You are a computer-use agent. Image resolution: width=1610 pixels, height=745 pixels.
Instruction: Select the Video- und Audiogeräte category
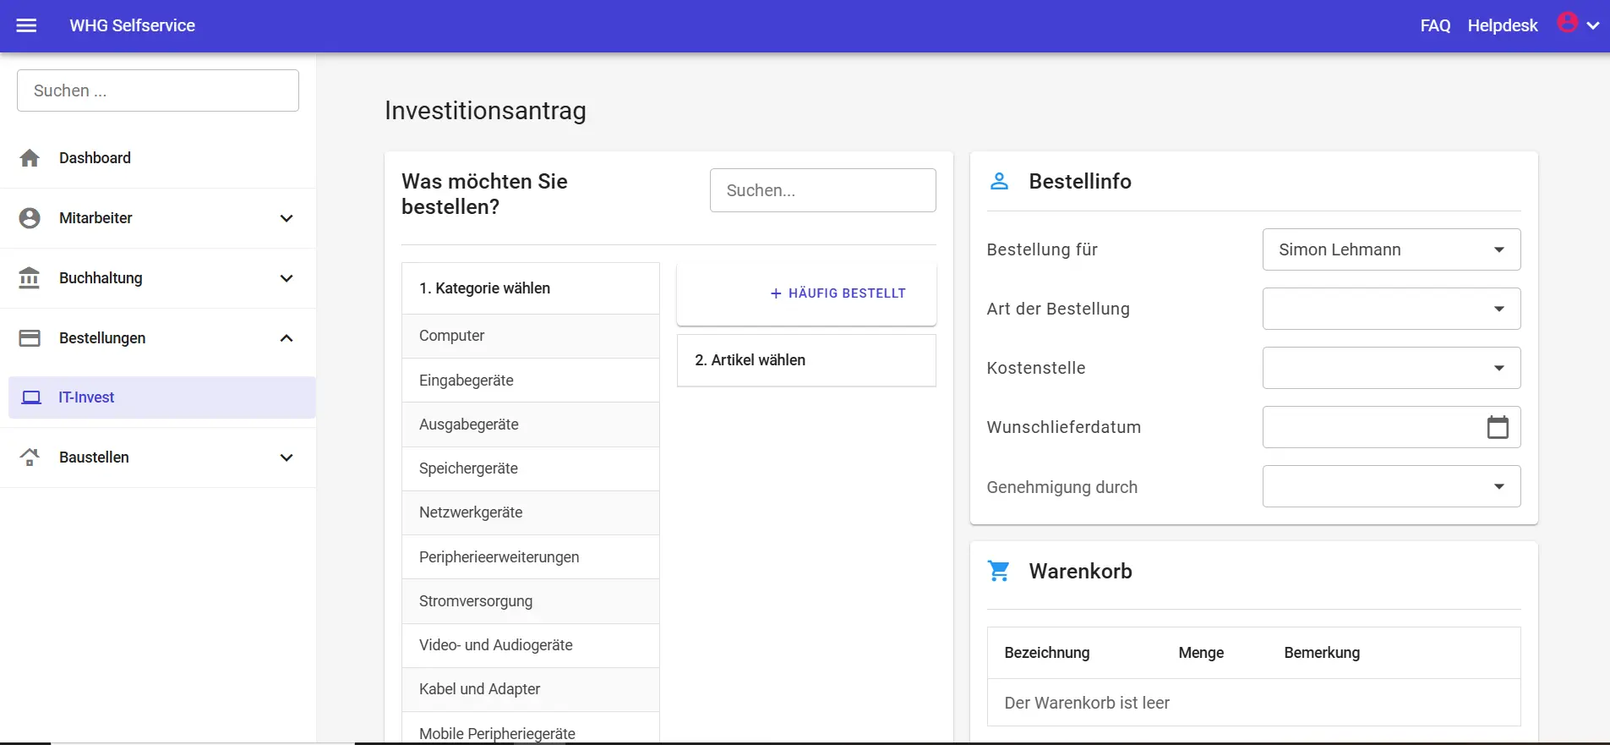[531, 645]
